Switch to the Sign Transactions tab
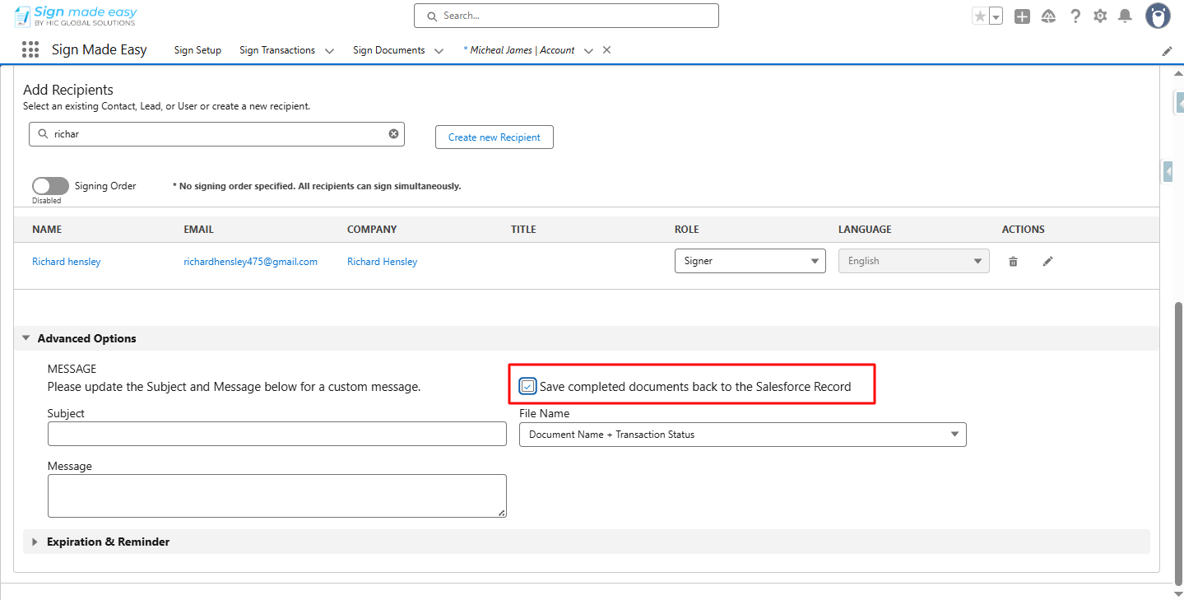This screenshot has height=600, width=1184. coord(277,50)
